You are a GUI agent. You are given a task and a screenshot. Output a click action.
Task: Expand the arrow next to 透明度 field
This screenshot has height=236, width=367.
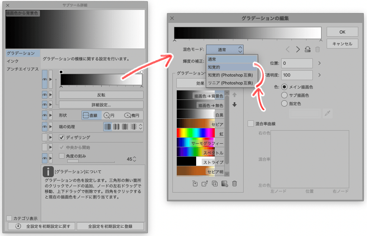coord(320,75)
